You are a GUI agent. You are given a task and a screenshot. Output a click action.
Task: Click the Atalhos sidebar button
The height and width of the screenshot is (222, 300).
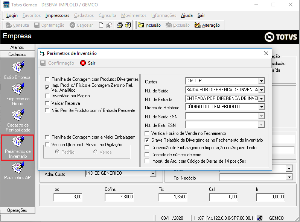point(17,47)
